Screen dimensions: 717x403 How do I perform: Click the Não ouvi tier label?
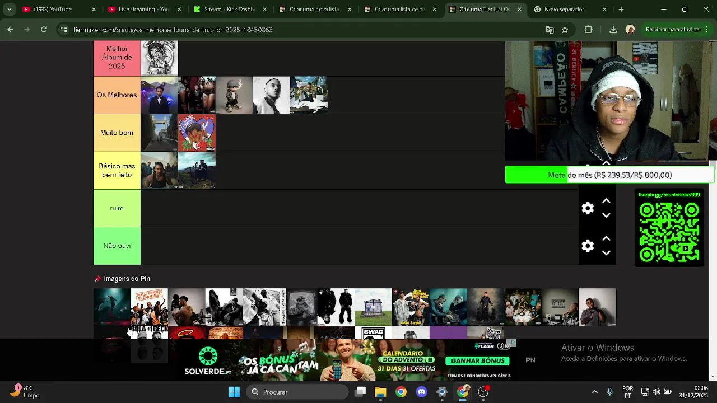click(x=117, y=246)
